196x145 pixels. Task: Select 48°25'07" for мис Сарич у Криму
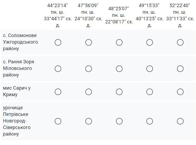click(x=119, y=92)
